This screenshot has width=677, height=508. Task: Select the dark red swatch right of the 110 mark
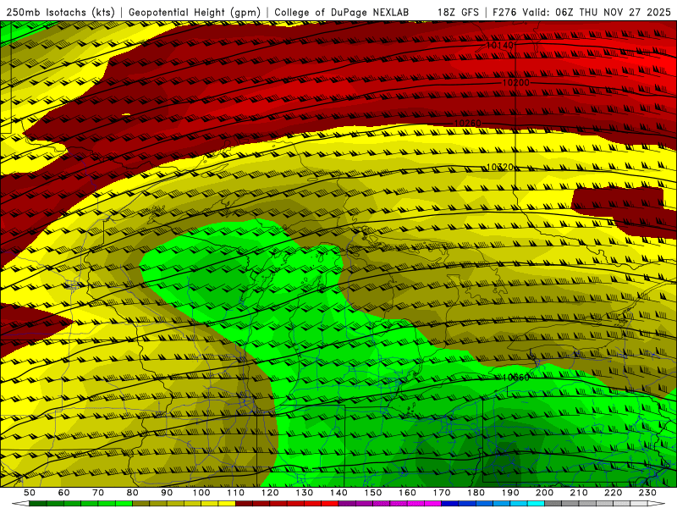[245, 504]
